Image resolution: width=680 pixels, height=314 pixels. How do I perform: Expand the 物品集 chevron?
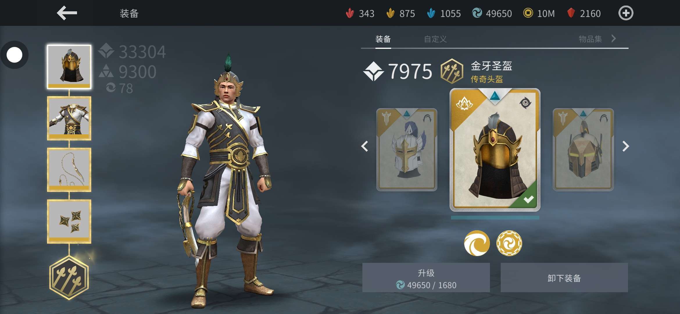pos(613,38)
